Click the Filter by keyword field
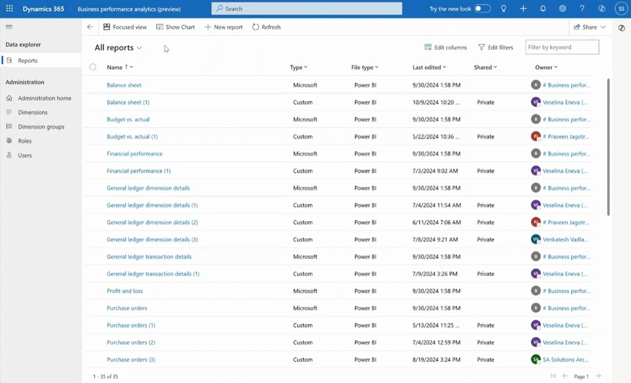Image resolution: width=631 pixels, height=383 pixels. (562, 47)
